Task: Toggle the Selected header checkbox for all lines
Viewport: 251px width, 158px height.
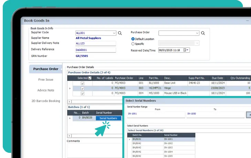Action: [x=90, y=78]
